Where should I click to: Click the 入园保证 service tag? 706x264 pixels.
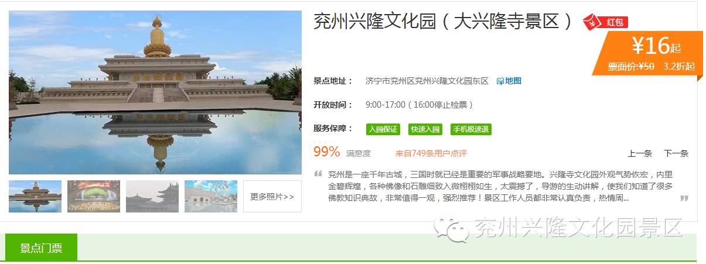point(383,129)
